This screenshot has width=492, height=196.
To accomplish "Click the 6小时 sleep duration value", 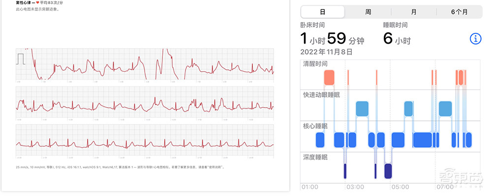I will tap(397, 39).
